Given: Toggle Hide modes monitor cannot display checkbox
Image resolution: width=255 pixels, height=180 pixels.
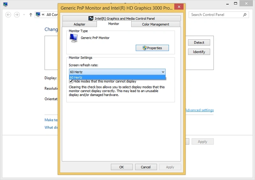Looking at the screenshot, I should pyautogui.click(x=71, y=81).
